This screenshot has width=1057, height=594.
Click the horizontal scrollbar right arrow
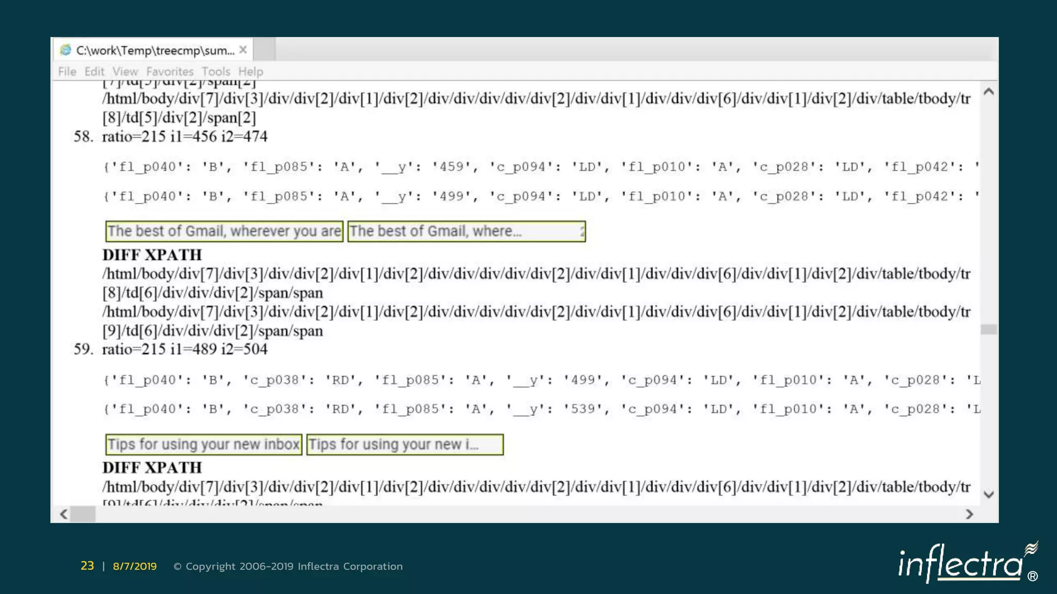point(969,514)
